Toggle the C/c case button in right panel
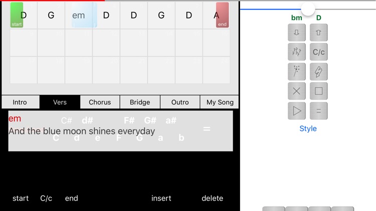Screen dimensions: 376x211 [318, 52]
